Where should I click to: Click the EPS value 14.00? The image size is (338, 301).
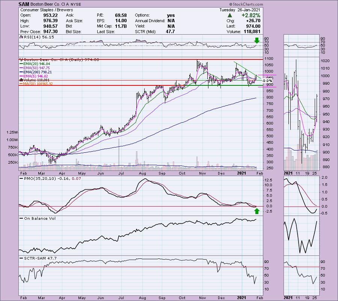[121, 21]
